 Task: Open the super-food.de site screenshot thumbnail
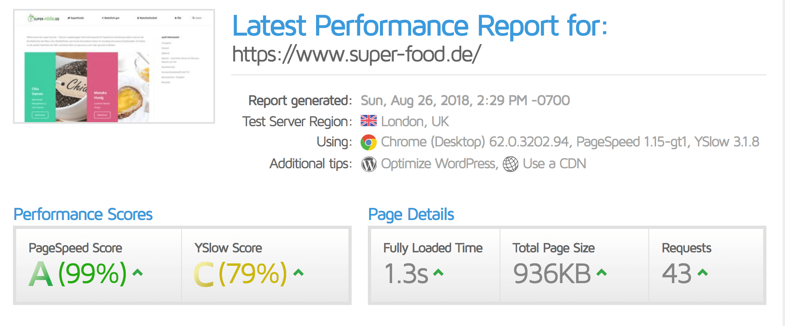[114, 66]
